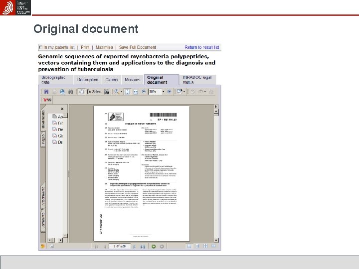Switch to single page layout
This screenshot has height=269, width=359.
click(x=189, y=246)
